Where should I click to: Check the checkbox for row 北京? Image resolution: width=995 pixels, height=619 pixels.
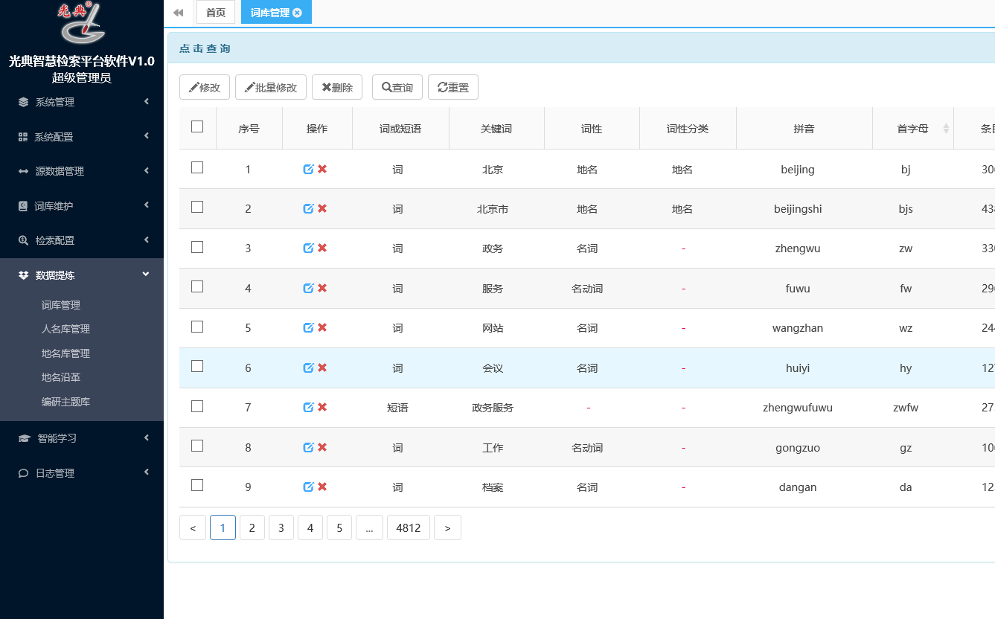197,167
